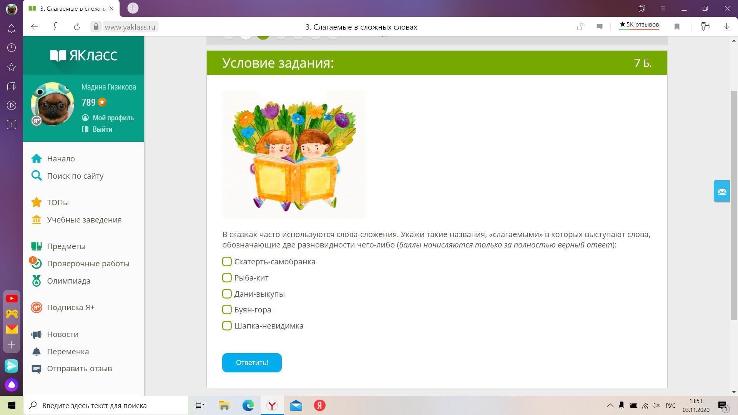Launch Alice voice assistant purple icon

pyautogui.click(x=12, y=385)
